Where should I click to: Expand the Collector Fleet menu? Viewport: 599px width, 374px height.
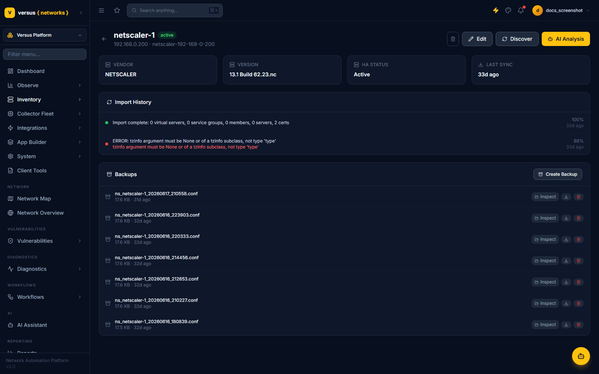pos(45,114)
